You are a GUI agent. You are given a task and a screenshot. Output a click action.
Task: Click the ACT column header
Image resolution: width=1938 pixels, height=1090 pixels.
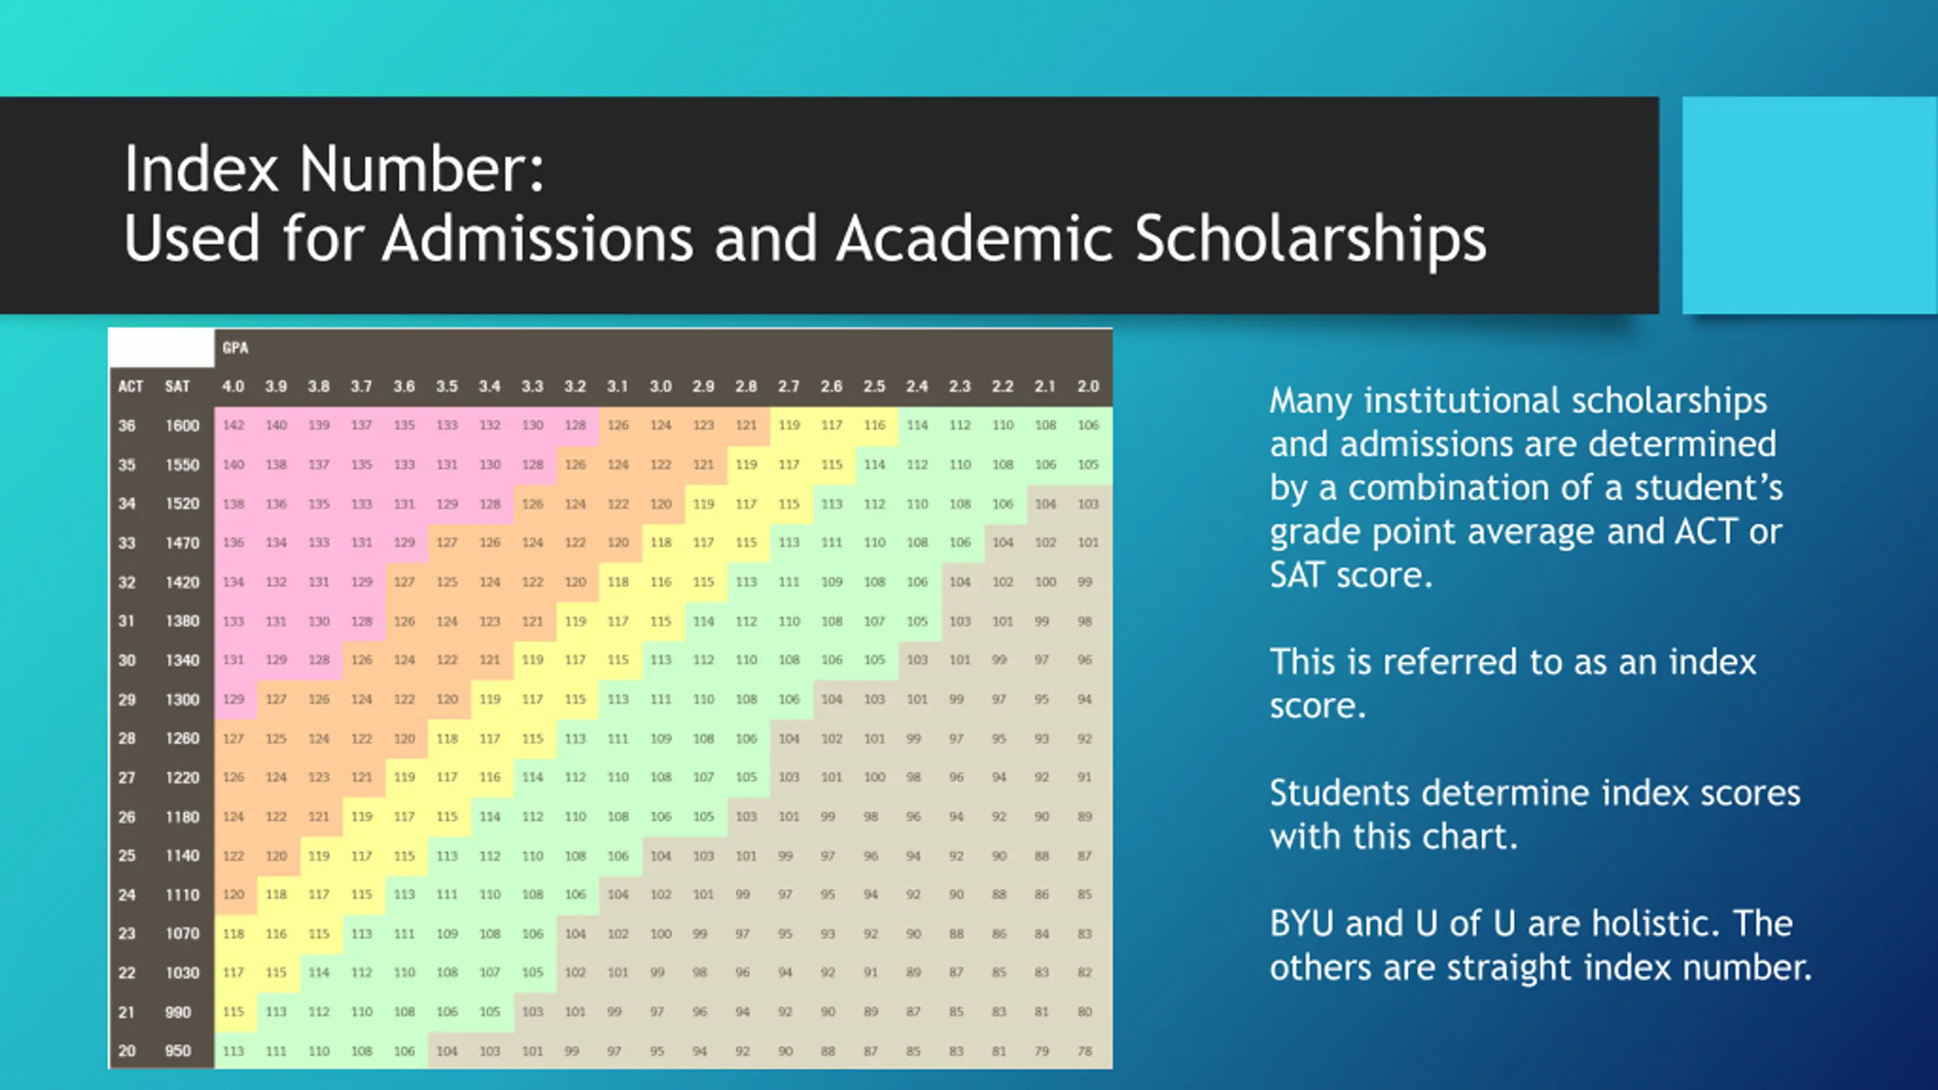coord(130,386)
